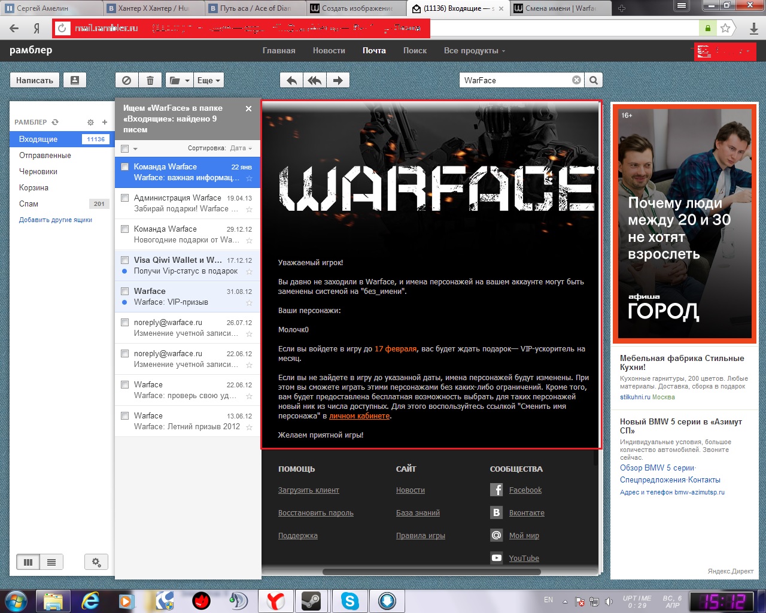Clear the WarFace search field
The width and height of the screenshot is (766, 613).
(x=576, y=80)
